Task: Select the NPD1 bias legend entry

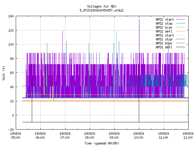Action: (x=164, y=43)
